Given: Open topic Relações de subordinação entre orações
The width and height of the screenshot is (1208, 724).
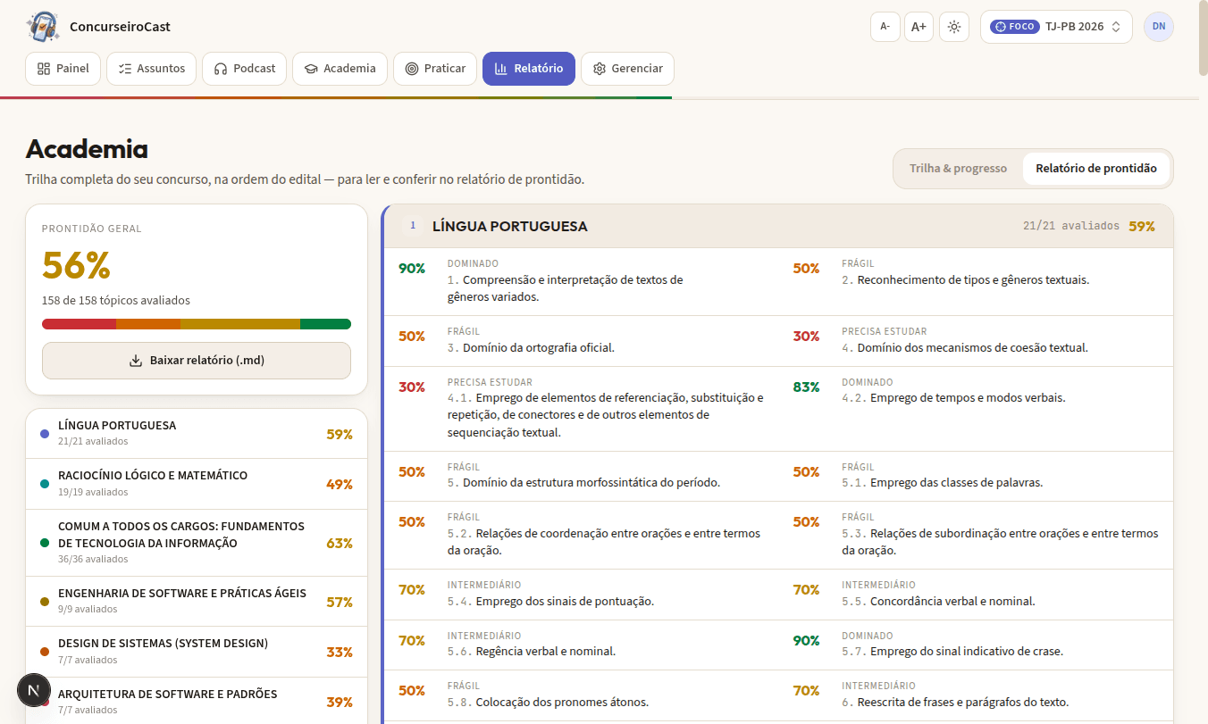Looking at the screenshot, I should coord(976,535).
